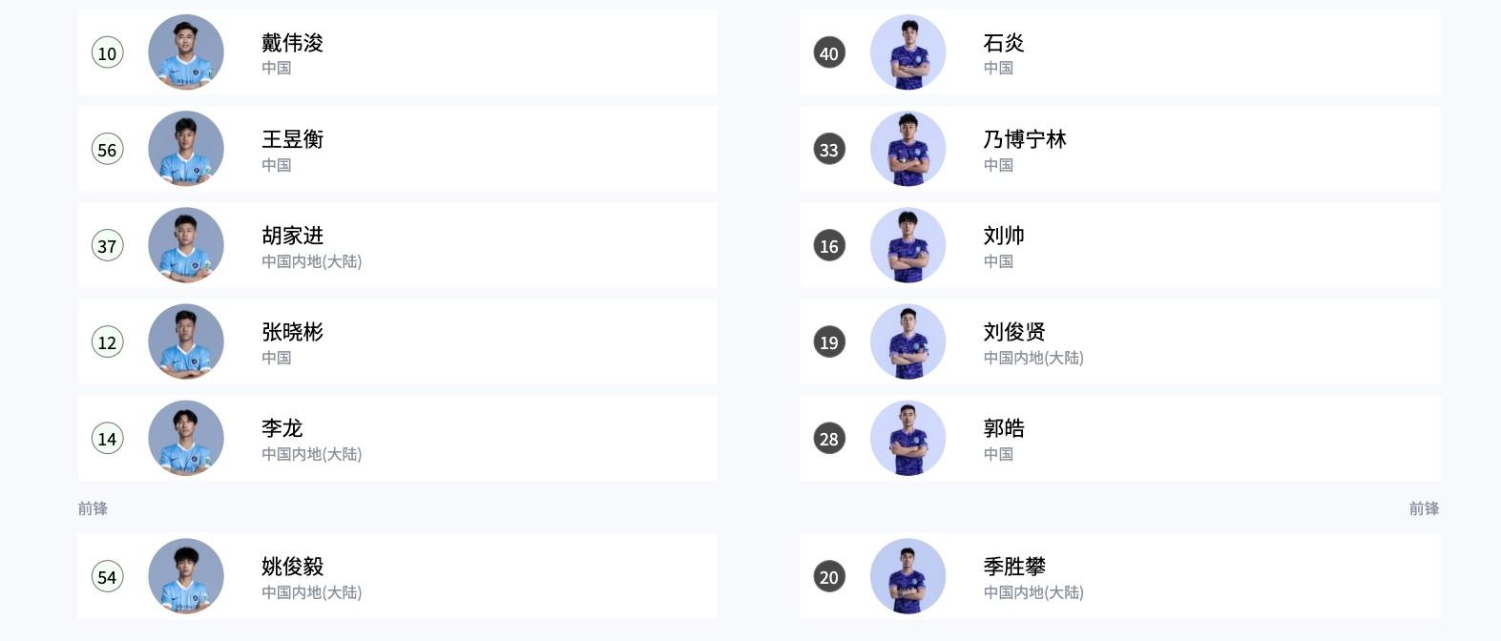
Task: Click 季胜攀 forward player name
Action: (1014, 567)
